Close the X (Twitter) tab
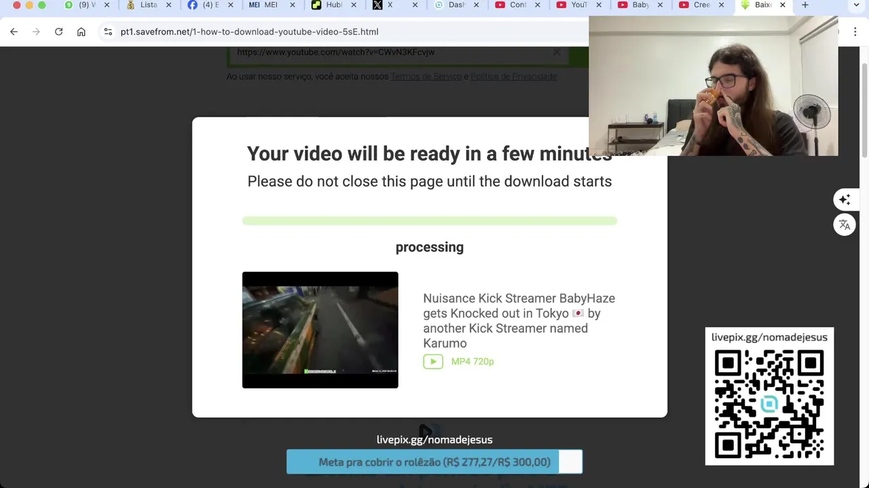Image resolution: width=869 pixels, height=488 pixels. (x=415, y=5)
